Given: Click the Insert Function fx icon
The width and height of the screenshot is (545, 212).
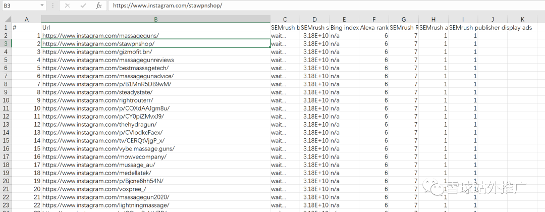Looking at the screenshot, I should coord(99,6).
